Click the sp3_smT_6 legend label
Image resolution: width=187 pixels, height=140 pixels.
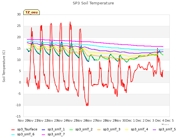26,134
